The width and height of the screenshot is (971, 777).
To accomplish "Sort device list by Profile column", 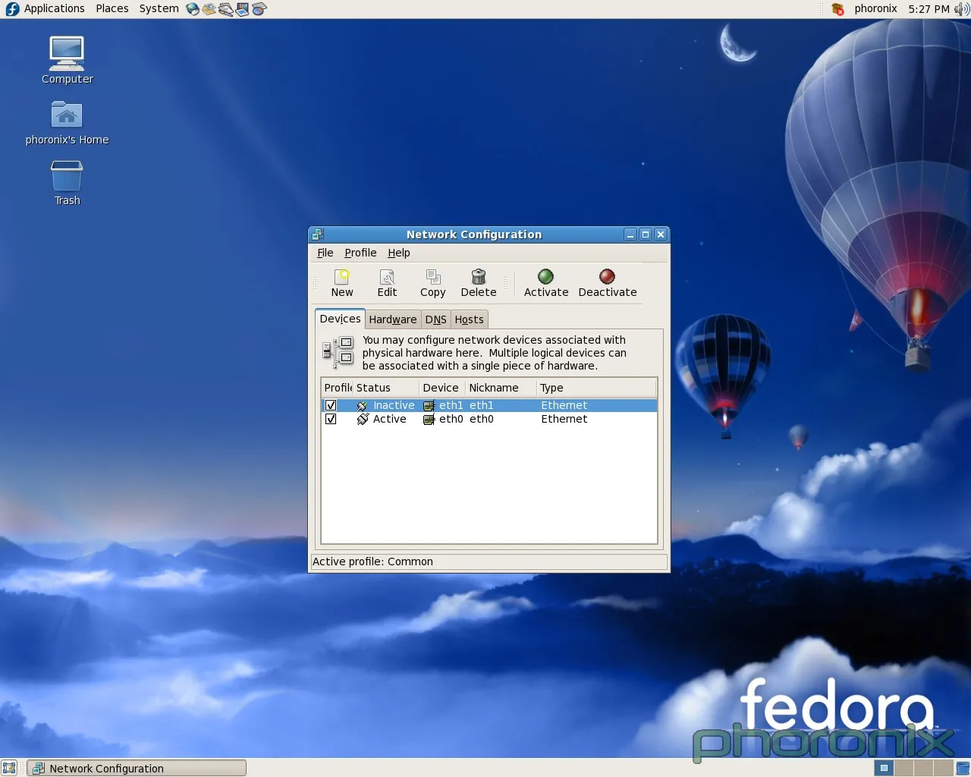I will 338,388.
